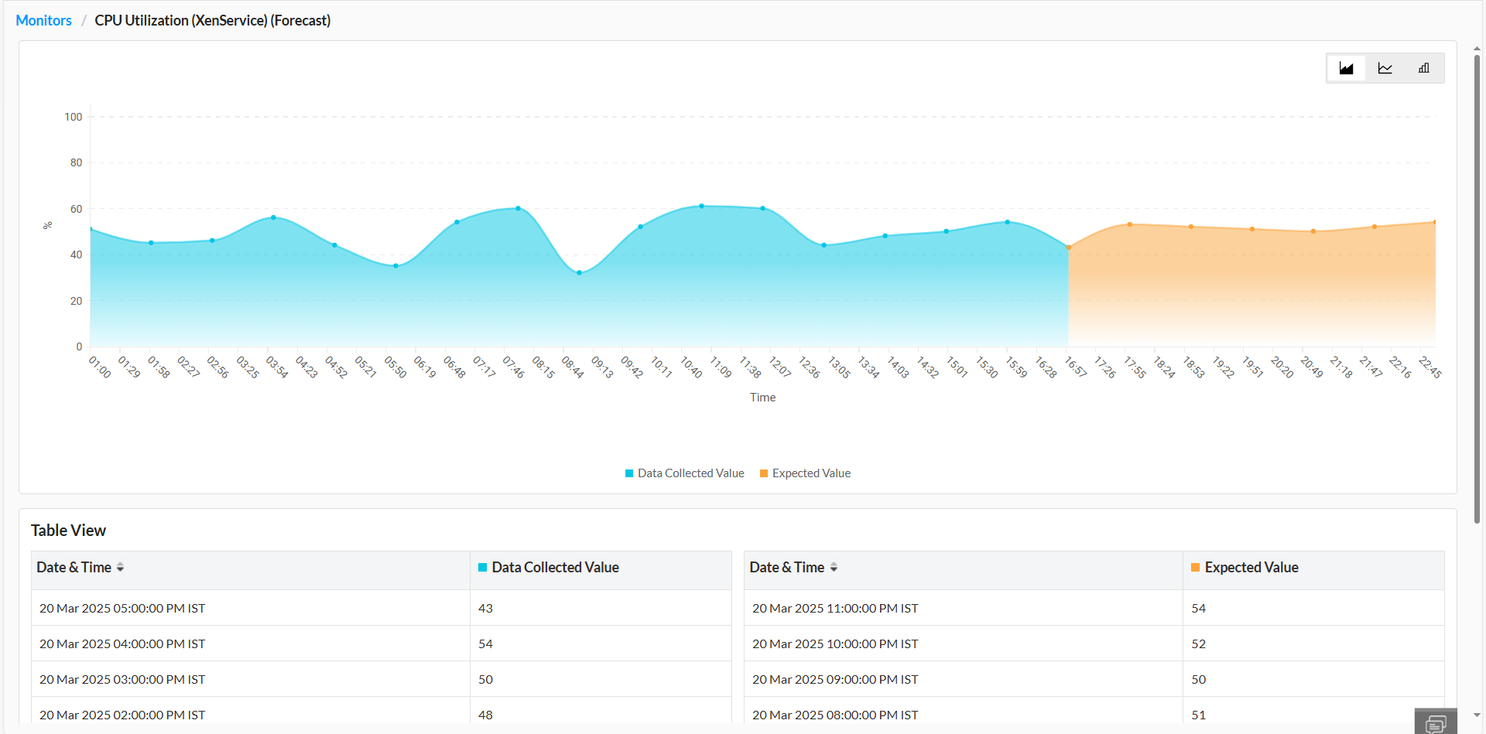
Task: Click the Data Collected Value legend label
Action: click(x=690, y=473)
